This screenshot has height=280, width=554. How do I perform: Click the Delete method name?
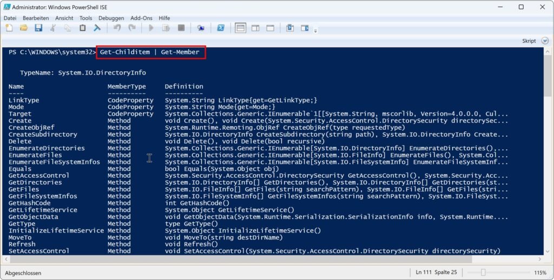tap(20, 141)
